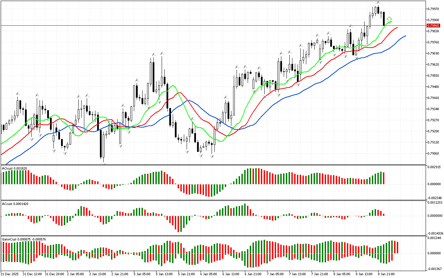Screen dimensions: 444x278
Task: Click the last red GatorCust upper bar
Action: [x=398, y=247]
